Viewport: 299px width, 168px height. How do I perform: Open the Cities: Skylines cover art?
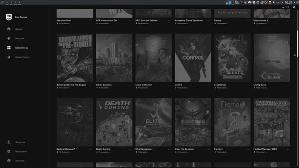coord(114,58)
